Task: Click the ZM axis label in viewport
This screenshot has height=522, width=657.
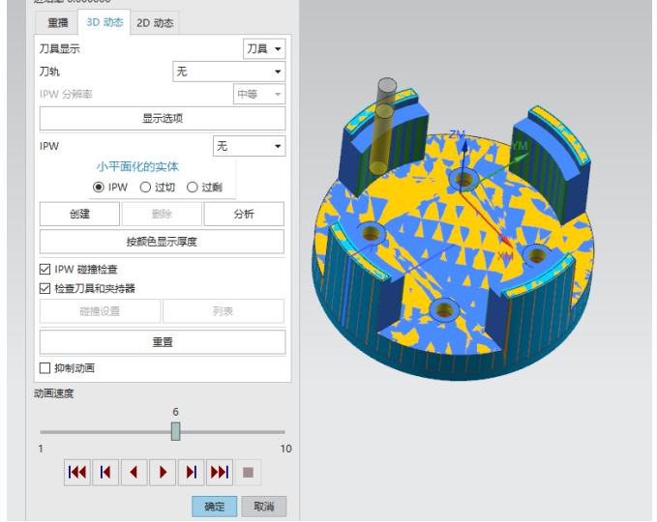Action: tap(457, 134)
